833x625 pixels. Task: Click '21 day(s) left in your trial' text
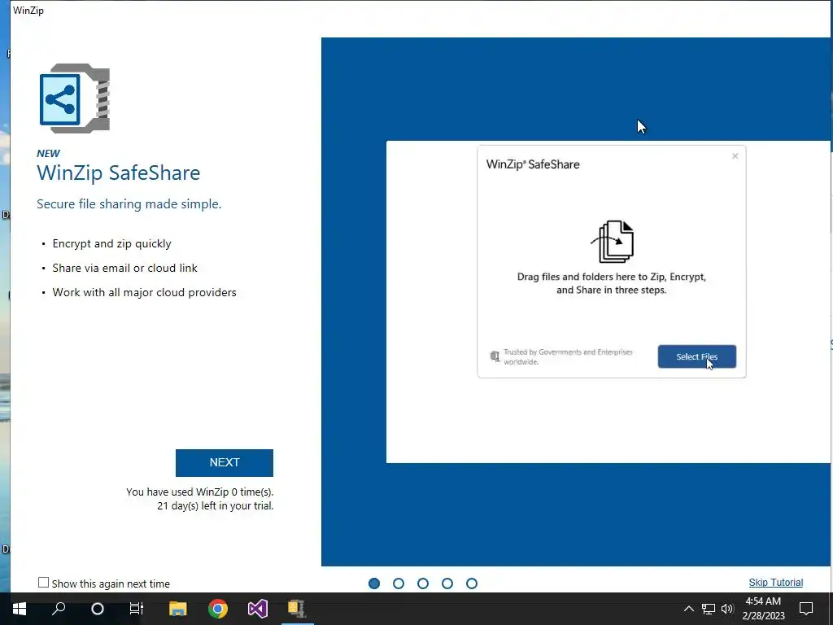(215, 505)
